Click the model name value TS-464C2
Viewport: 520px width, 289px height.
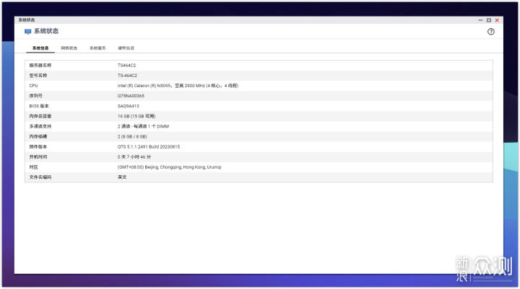pyautogui.click(x=128, y=76)
